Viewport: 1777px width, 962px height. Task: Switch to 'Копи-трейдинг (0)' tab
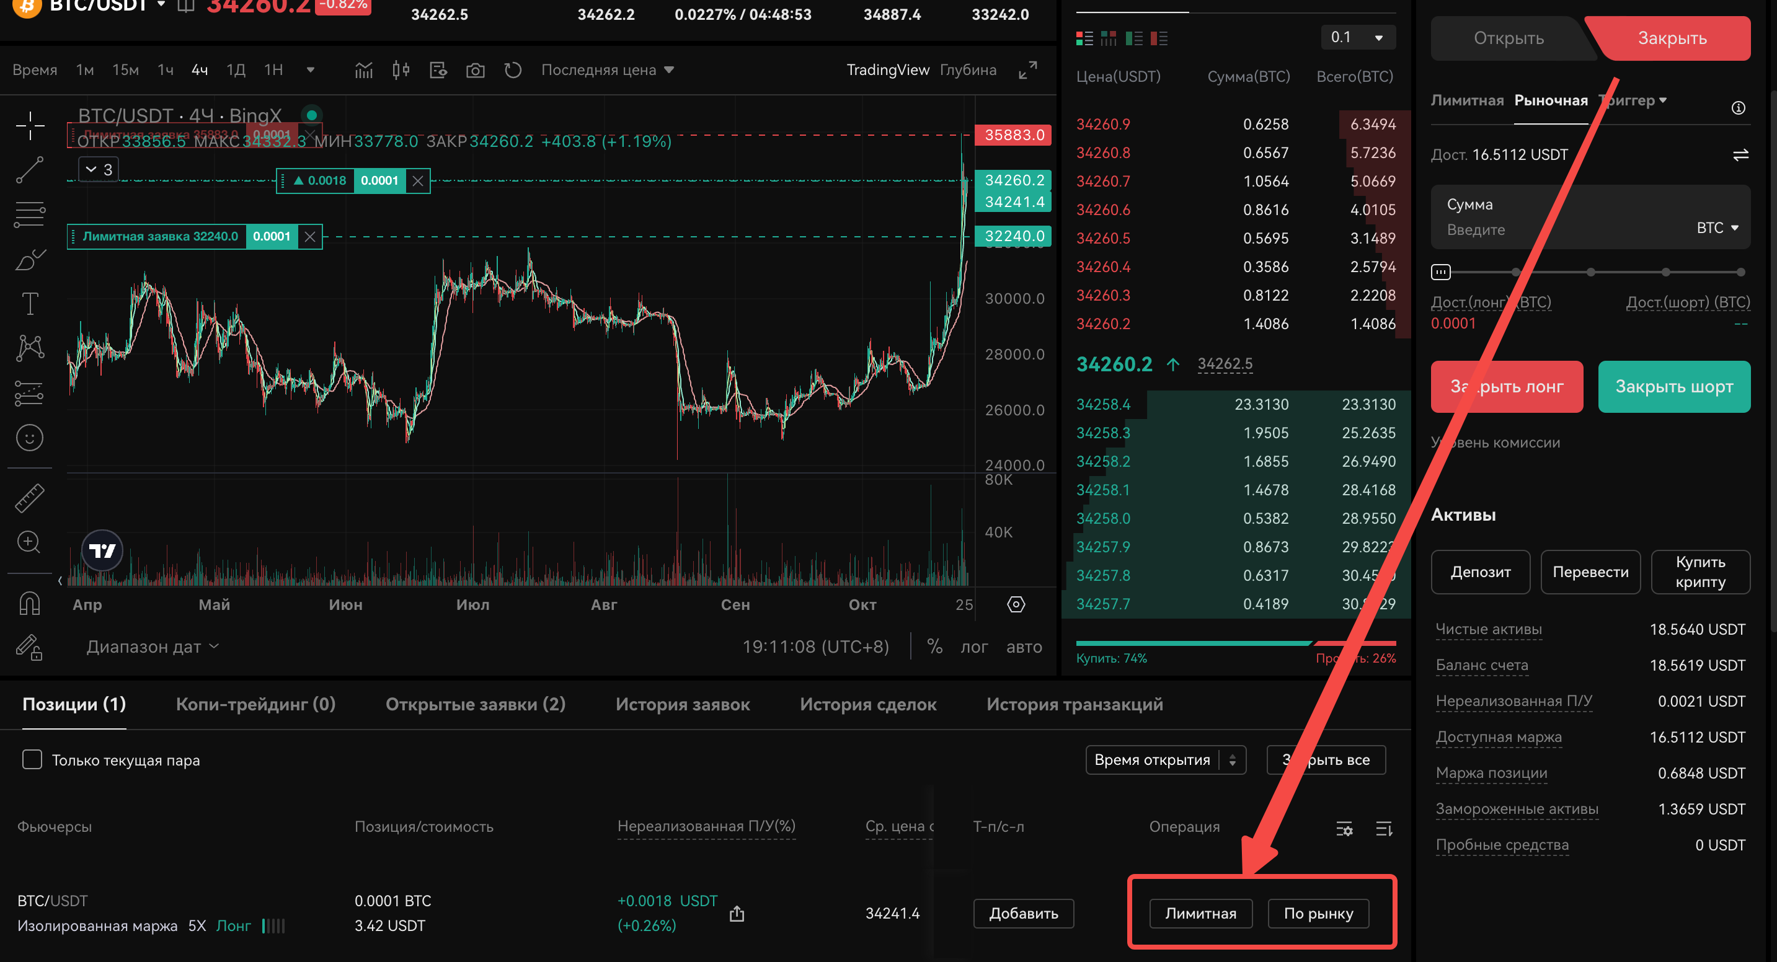coord(255,704)
